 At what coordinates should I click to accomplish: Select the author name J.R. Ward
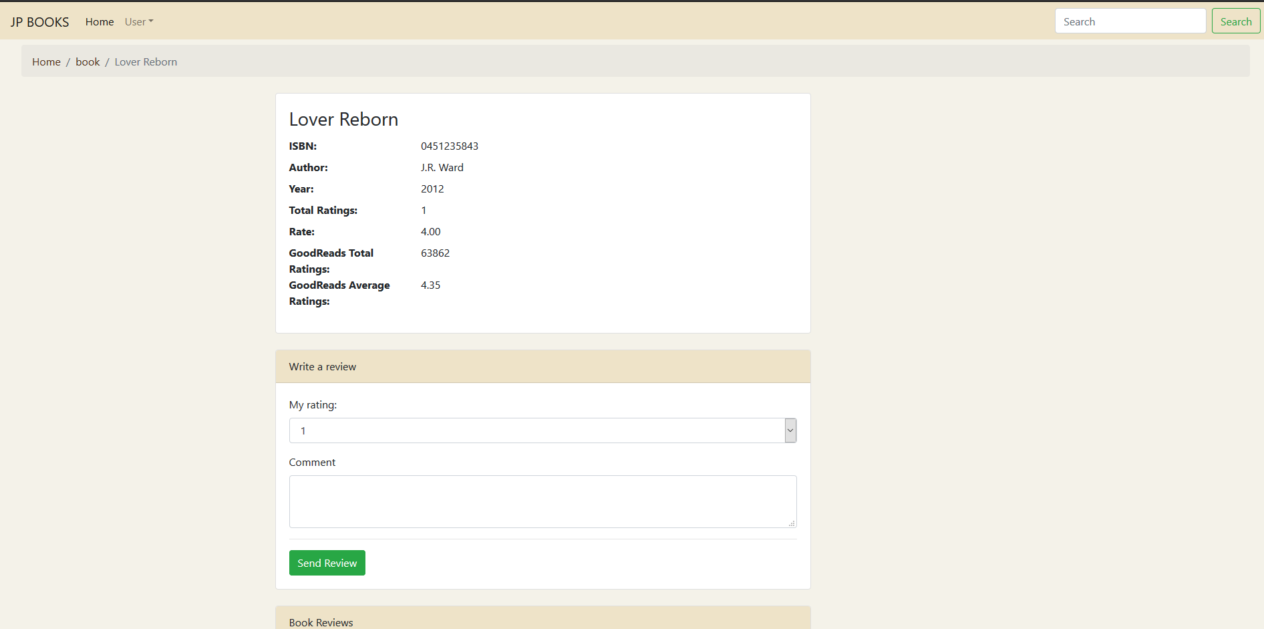[x=442, y=167]
